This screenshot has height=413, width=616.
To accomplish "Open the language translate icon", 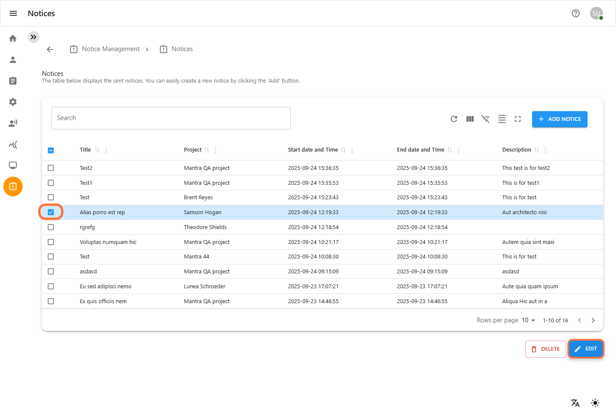I will [x=575, y=403].
